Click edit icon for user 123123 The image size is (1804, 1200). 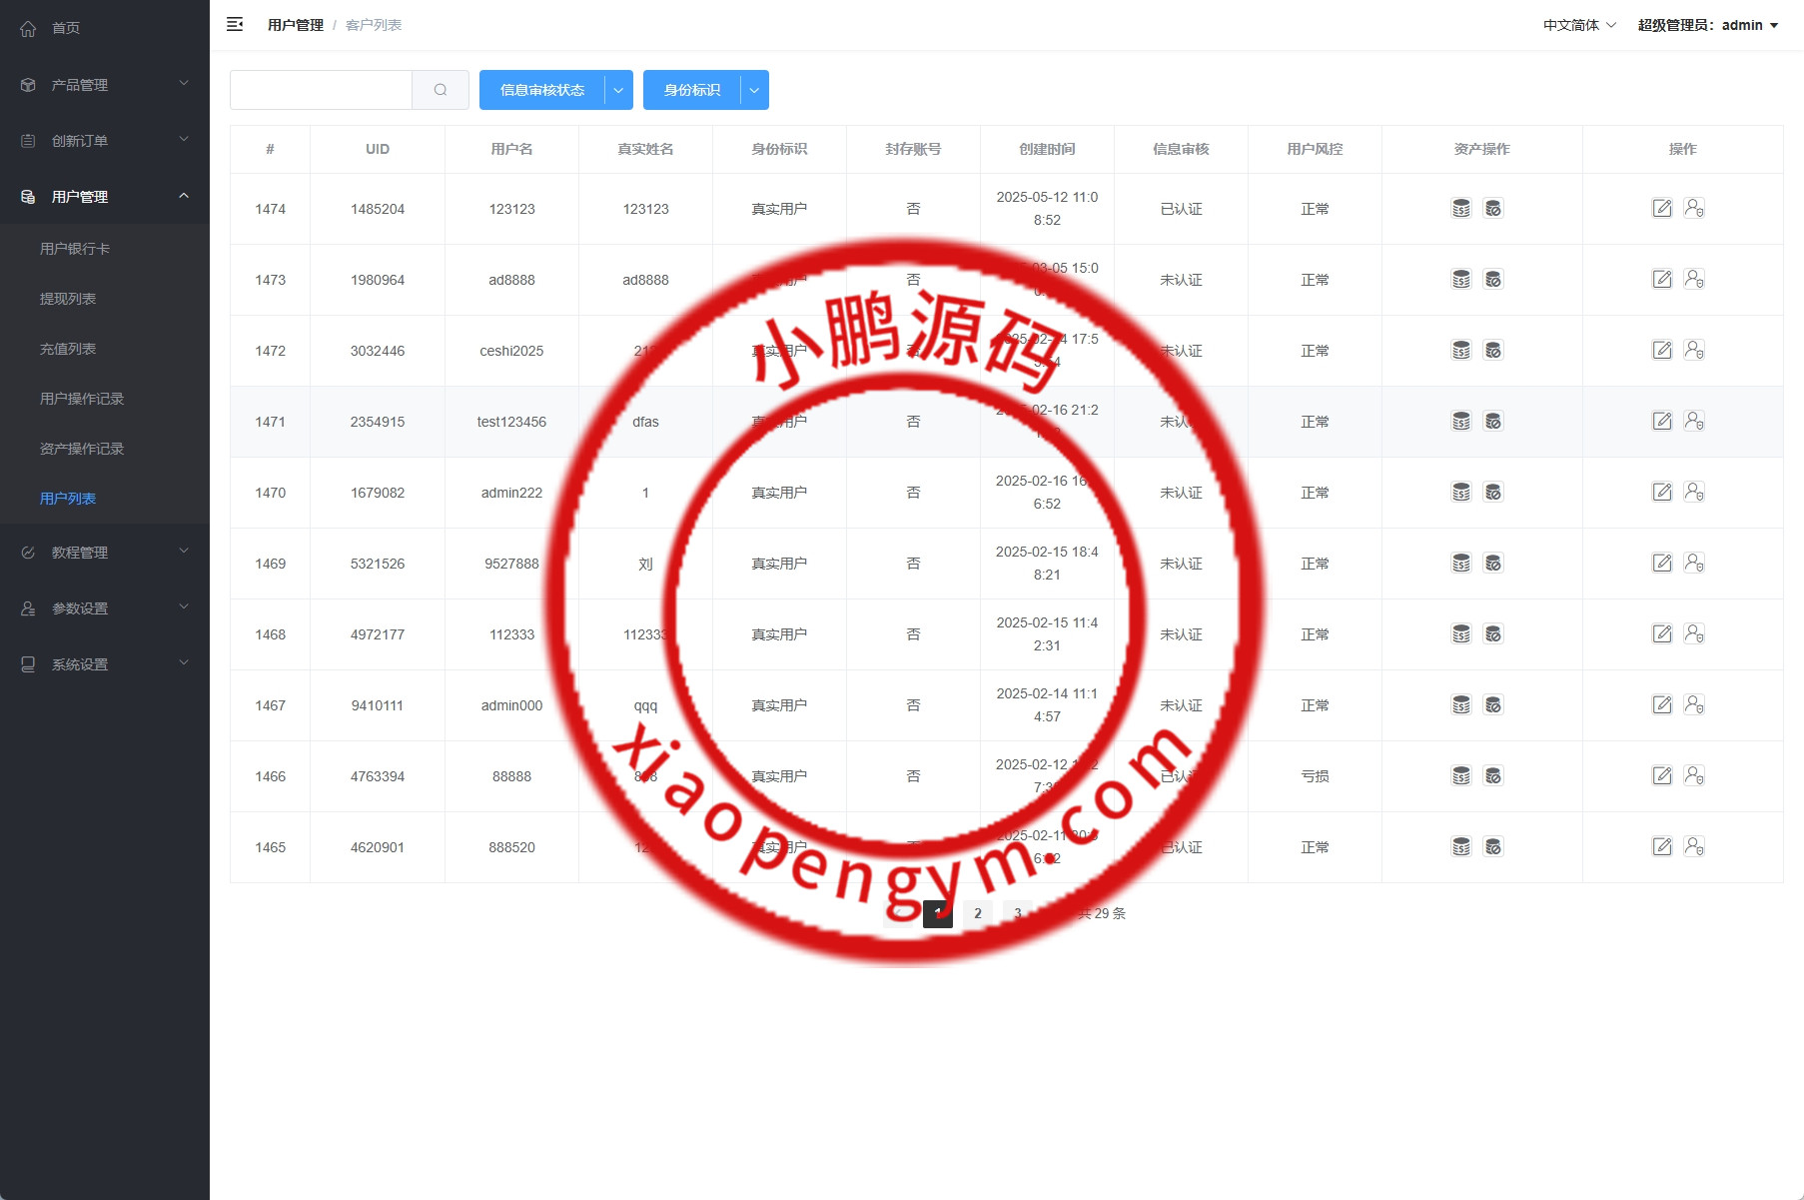coord(1662,209)
